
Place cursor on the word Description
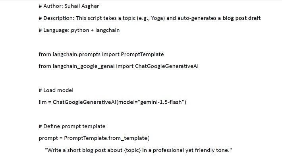click(57, 18)
